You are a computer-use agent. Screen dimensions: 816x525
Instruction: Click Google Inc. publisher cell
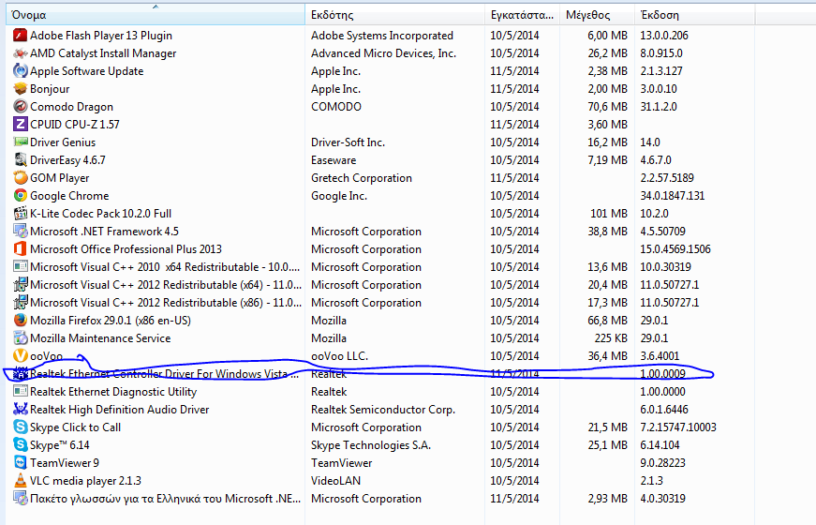[x=339, y=195]
